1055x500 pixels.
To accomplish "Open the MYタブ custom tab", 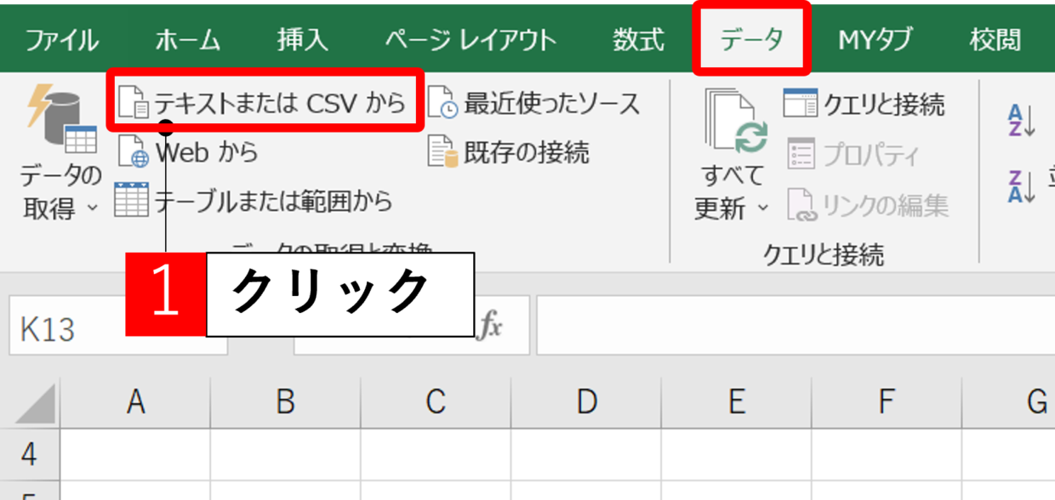I will pyautogui.click(x=875, y=40).
